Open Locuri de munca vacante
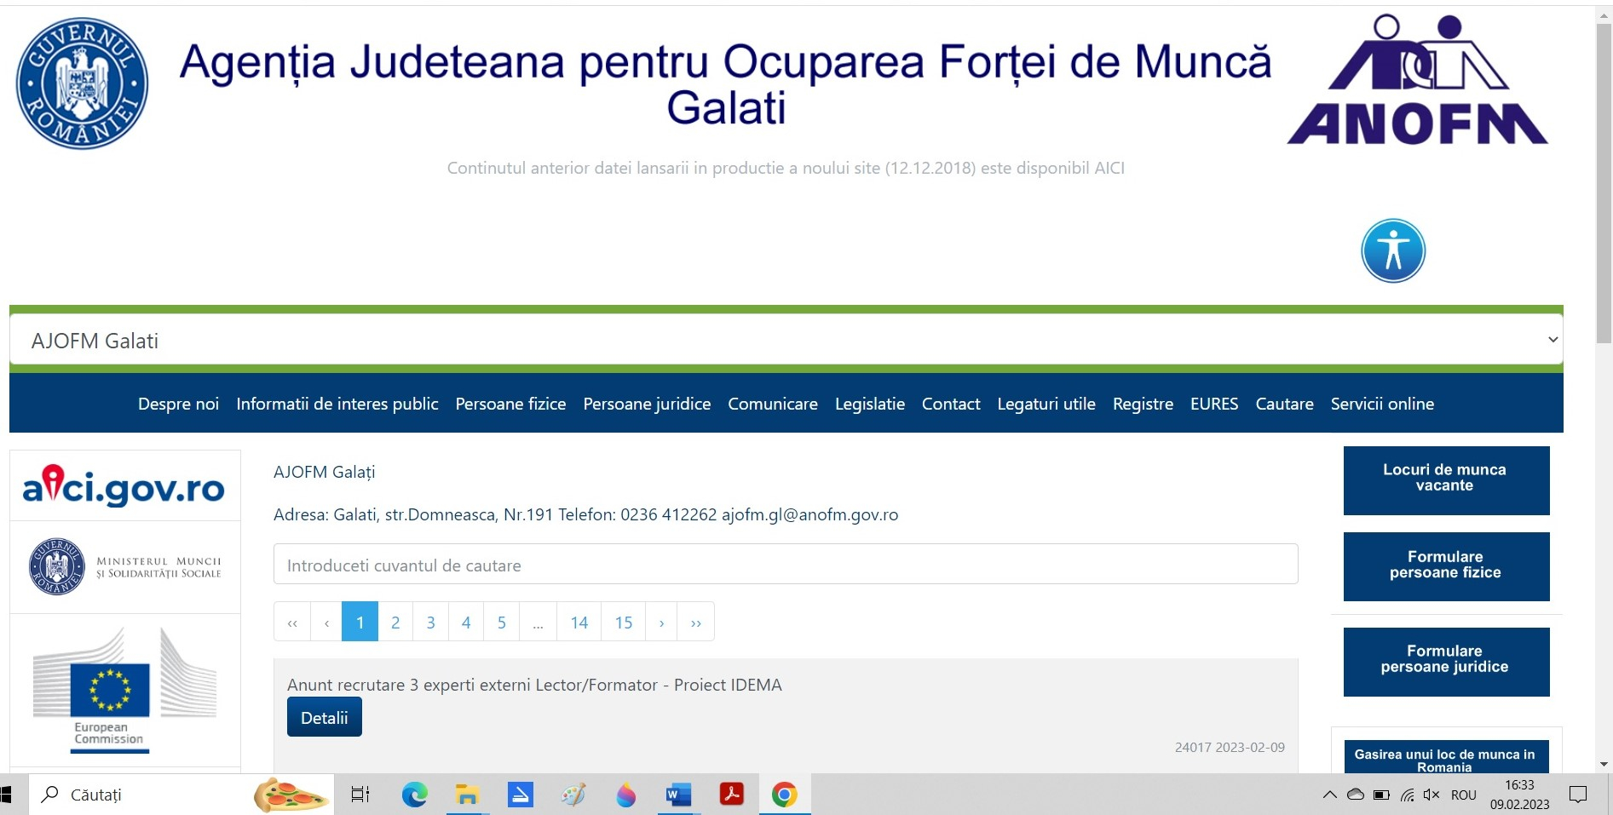The height and width of the screenshot is (815, 1613). pos(1445,479)
